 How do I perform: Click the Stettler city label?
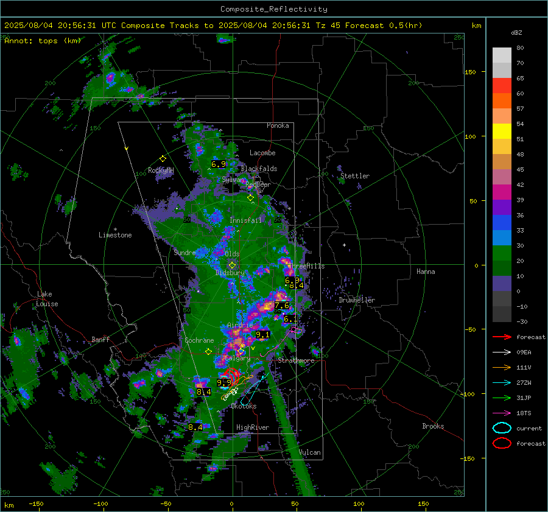click(355, 176)
